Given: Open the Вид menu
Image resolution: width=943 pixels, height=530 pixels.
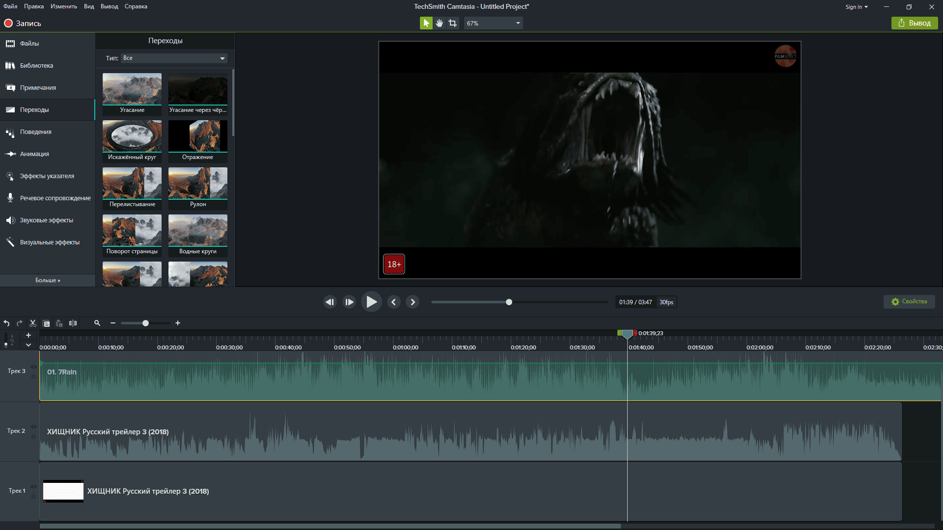Looking at the screenshot, I should pyautogui.click(x=89, y=6).
